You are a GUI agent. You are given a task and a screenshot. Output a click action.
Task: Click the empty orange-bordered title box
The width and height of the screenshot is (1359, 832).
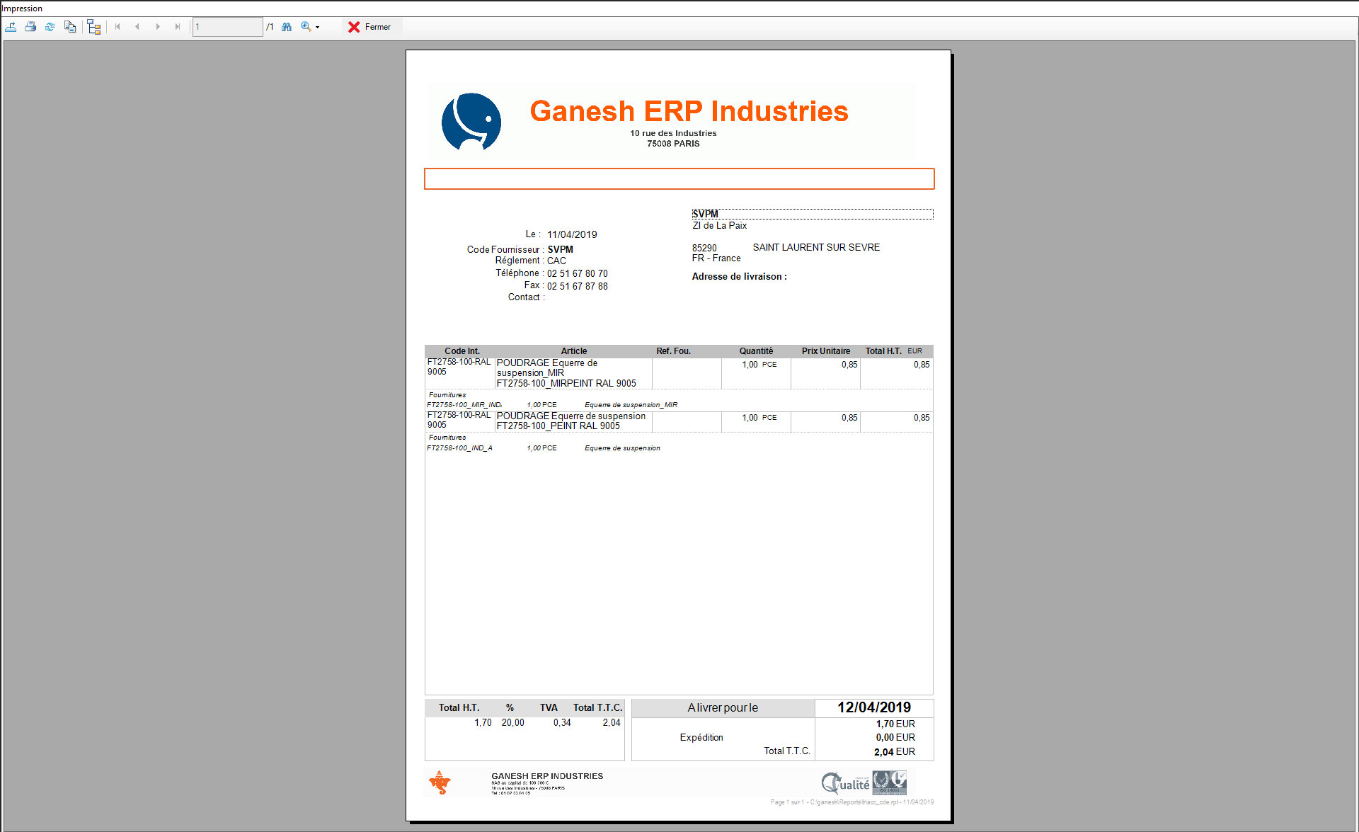point(679,179)
